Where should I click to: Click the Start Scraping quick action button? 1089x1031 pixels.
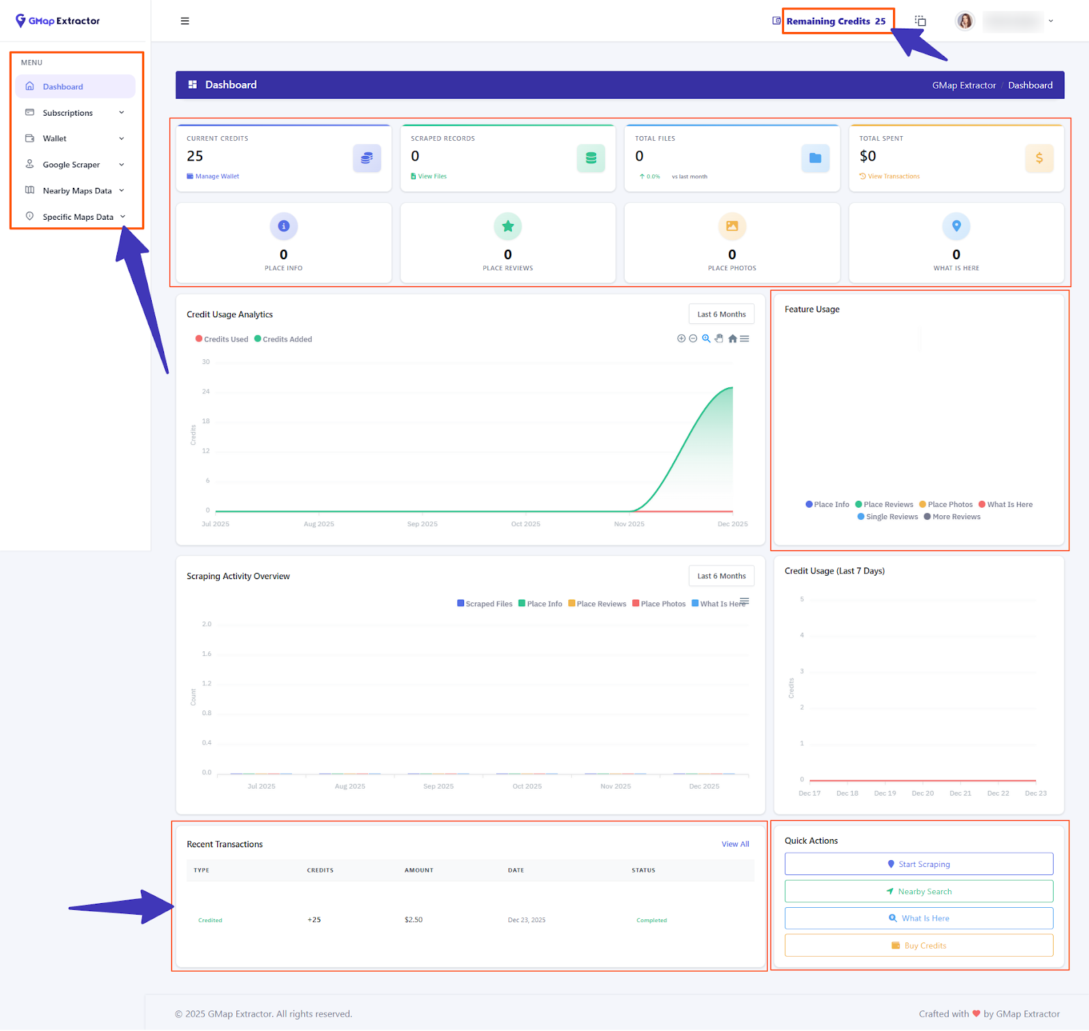919,864
